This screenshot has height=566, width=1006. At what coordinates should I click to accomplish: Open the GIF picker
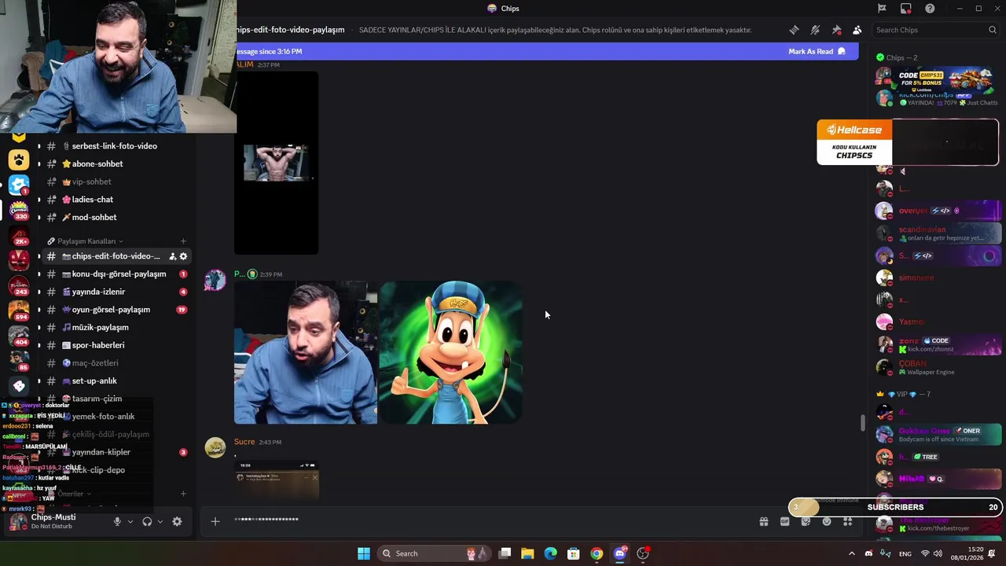784,521
